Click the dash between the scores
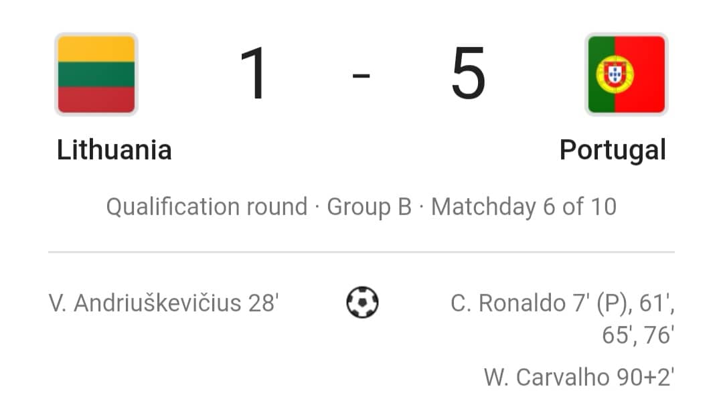 pyautogui.click(x=361, y=75)
